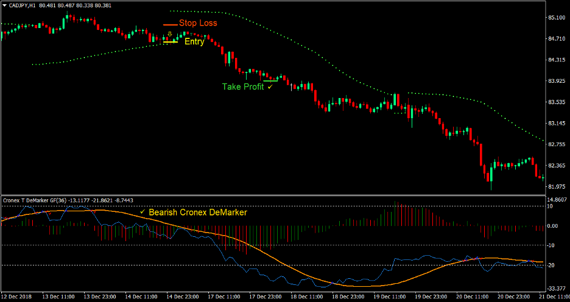
Task: Click the 13 Dec 23:00 time axis label
Action: click(100, 297)
